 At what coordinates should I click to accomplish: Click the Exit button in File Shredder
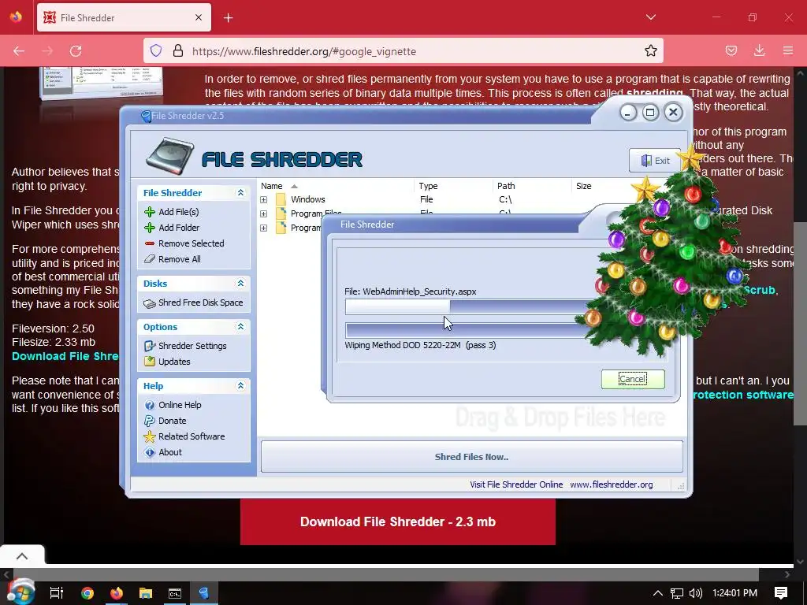tap(655, 161)
